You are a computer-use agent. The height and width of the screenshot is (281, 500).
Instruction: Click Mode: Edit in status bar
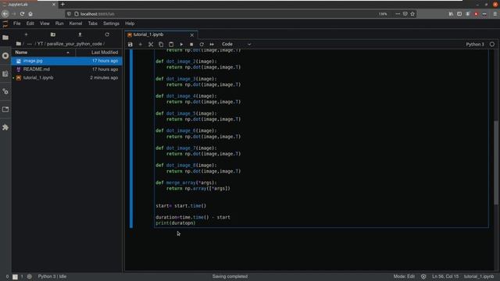coord(404,276)
